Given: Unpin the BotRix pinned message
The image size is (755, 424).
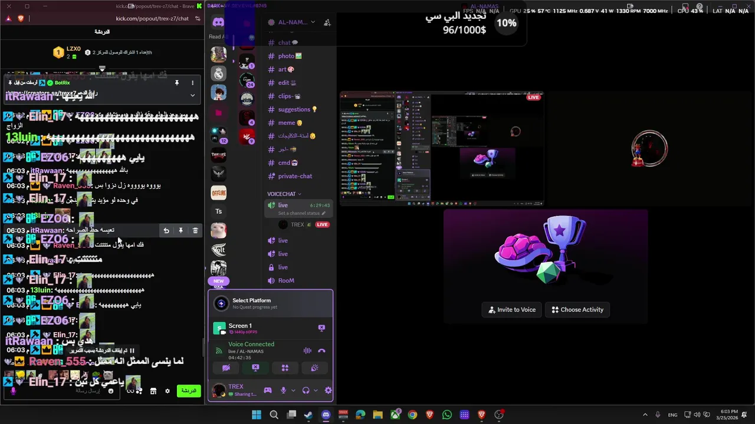Looking at the screenshot, I should [176, 83].
